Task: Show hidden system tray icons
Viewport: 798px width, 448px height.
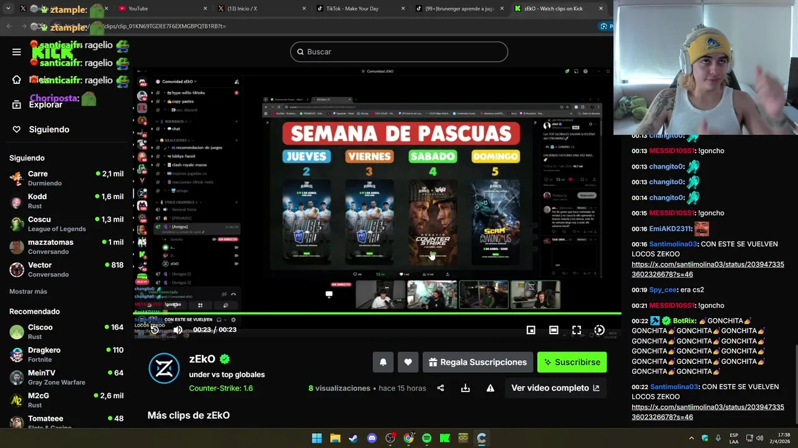Action: tap(691, 438)
